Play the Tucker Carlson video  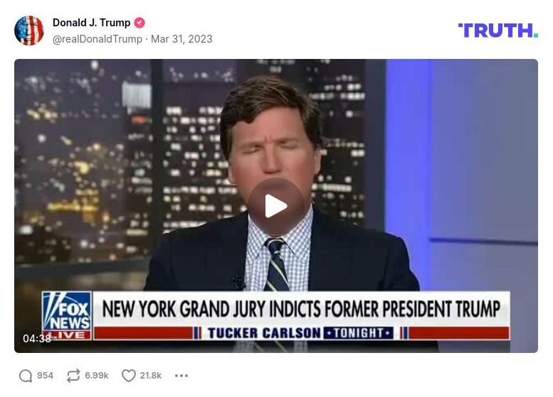[x=276, y=206]
